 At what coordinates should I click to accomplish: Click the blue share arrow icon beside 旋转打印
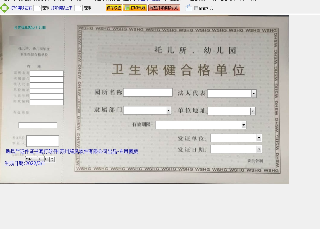(x=188, y=8)
